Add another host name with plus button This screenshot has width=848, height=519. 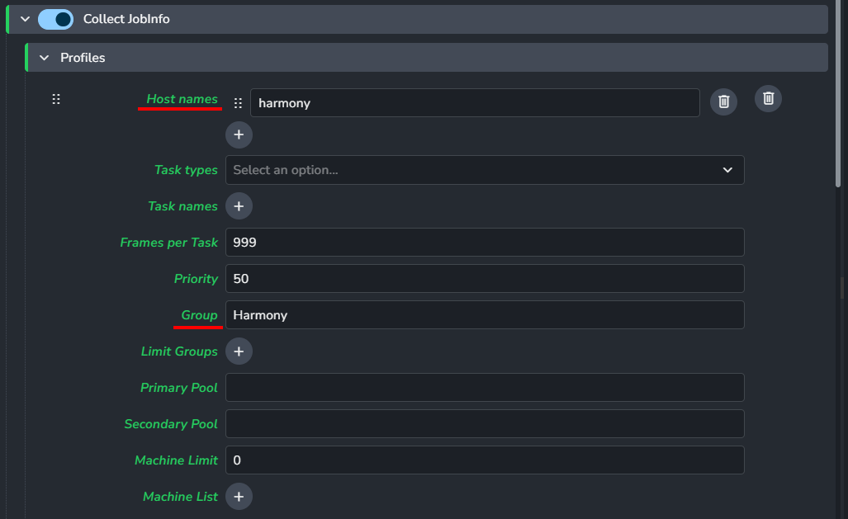(239, 134)
